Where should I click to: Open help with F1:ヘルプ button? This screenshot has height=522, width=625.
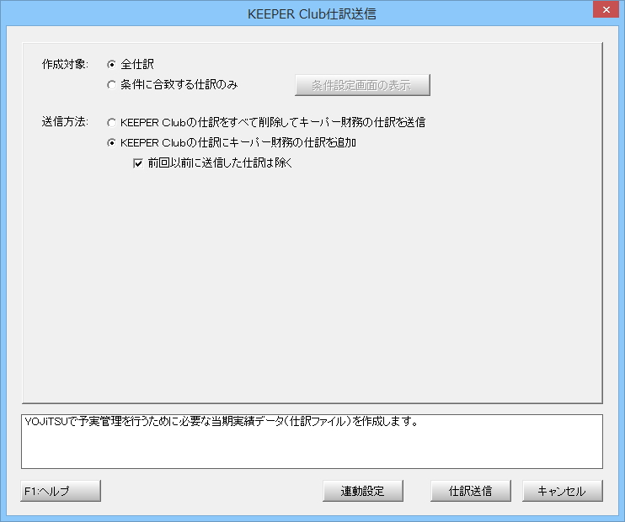click(x=61, y=491)
